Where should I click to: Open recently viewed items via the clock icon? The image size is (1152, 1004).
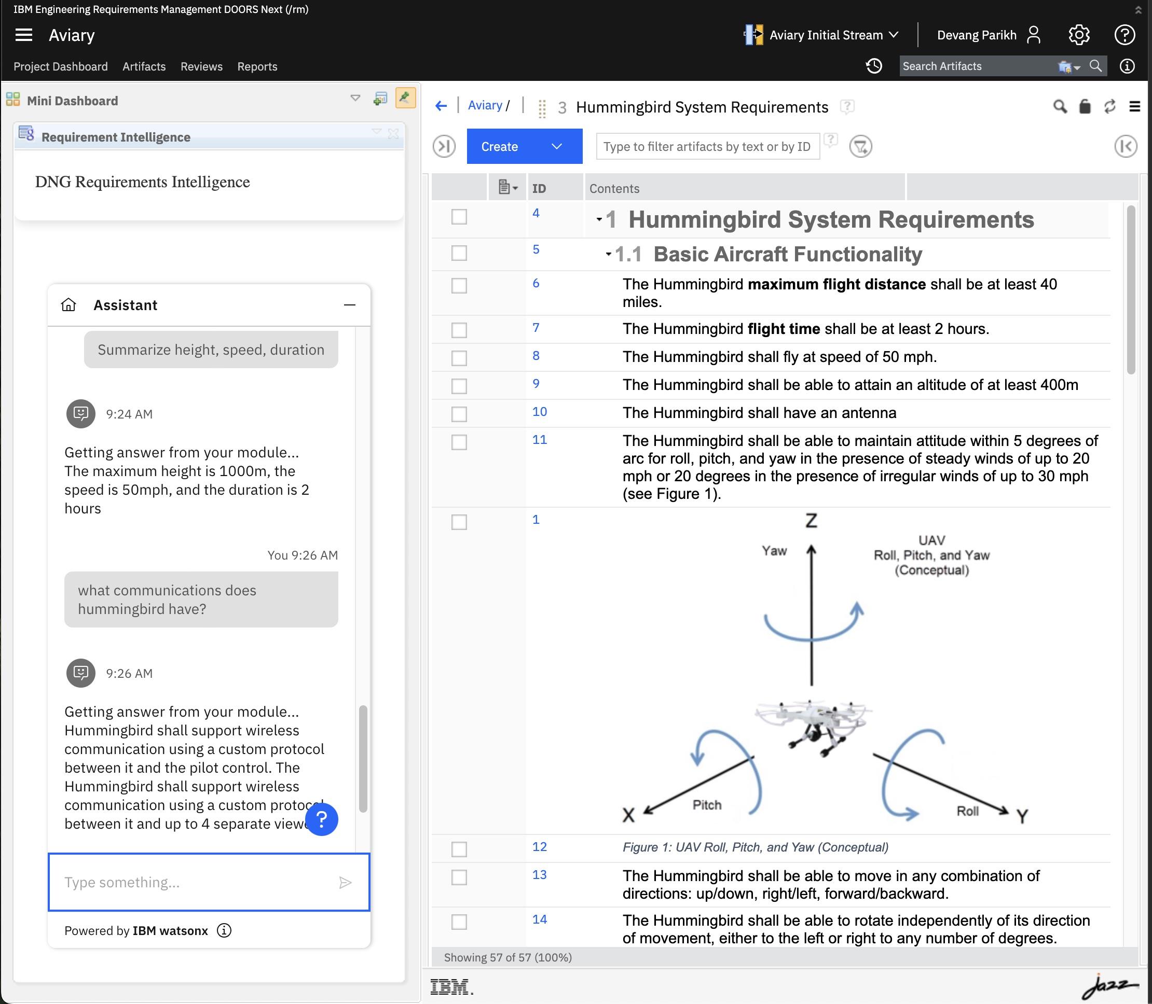click(873, 66)
